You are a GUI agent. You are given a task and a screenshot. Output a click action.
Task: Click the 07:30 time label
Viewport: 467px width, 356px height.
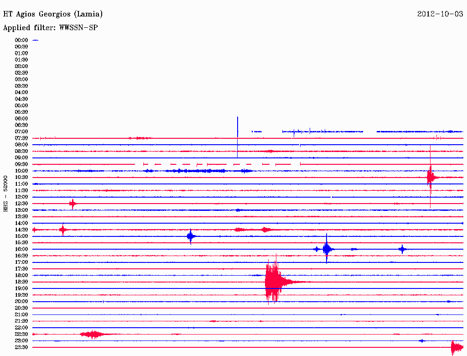tap(21, 138)
